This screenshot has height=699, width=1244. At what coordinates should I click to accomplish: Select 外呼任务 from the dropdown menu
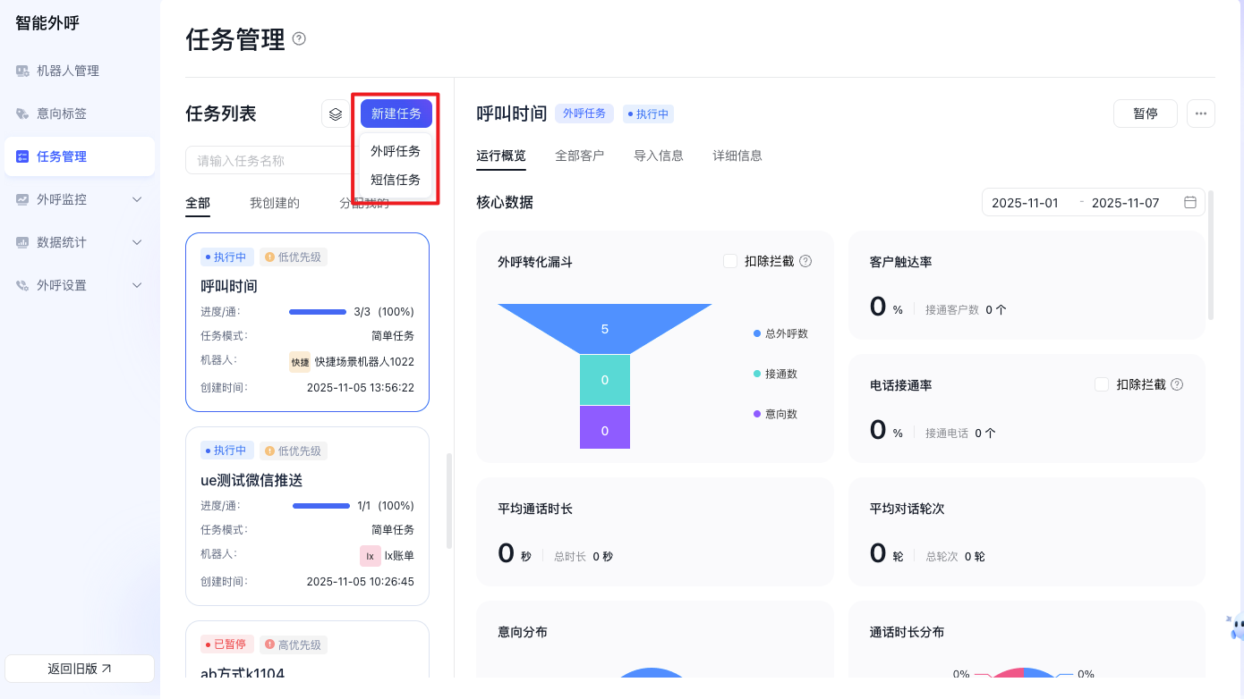pos(396,151)
